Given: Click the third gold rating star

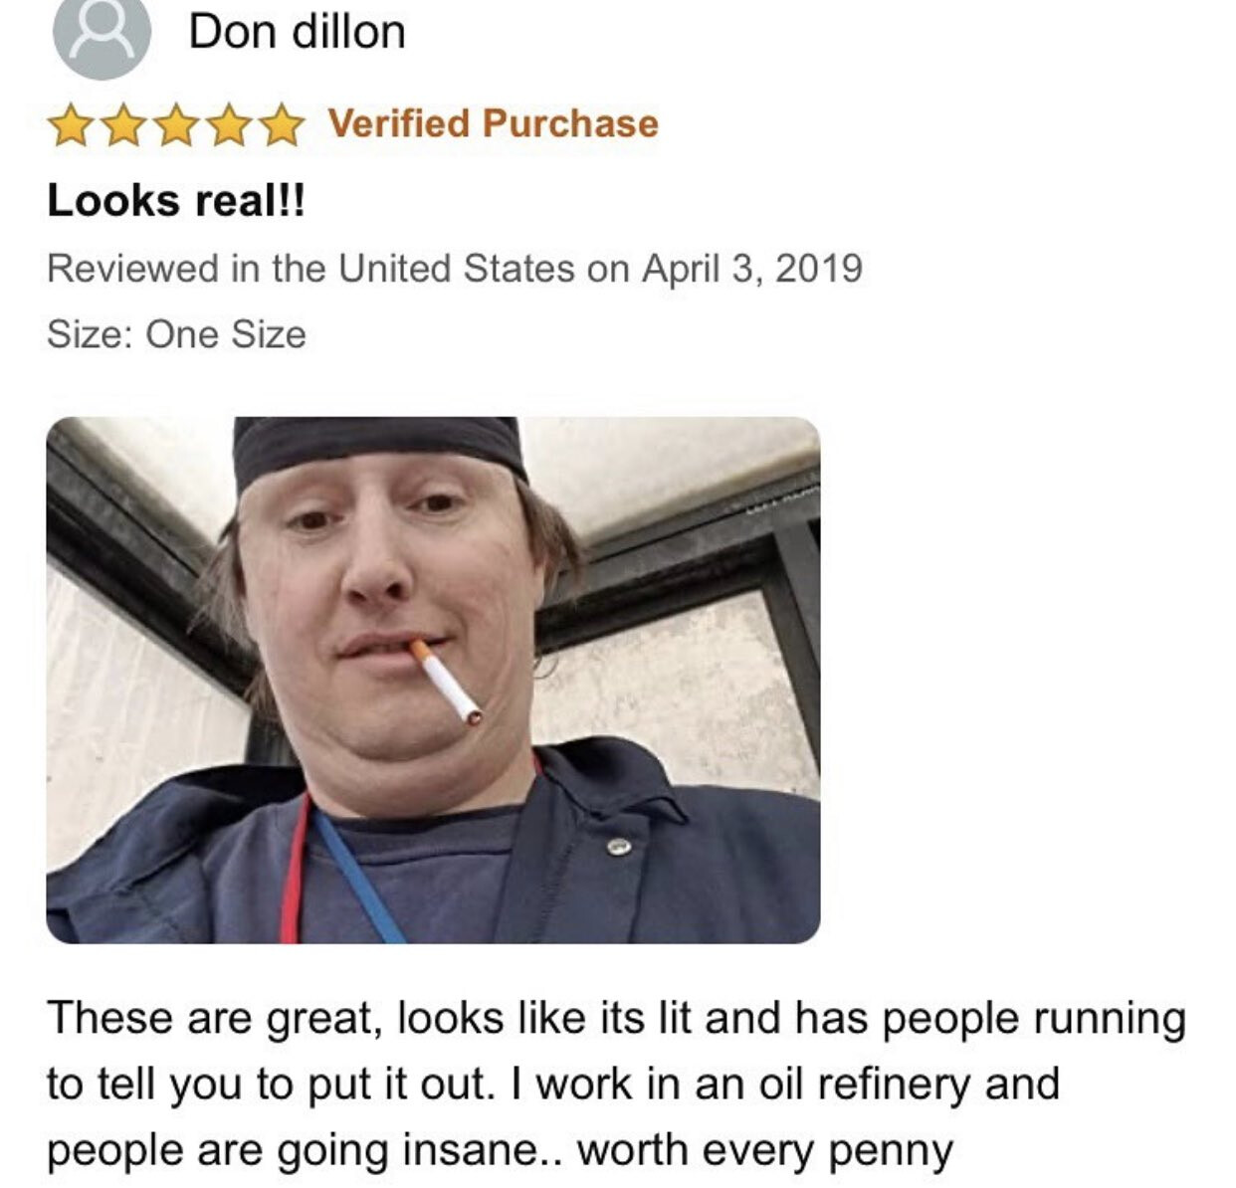Looking at the screenshot, I should (176, 125).
